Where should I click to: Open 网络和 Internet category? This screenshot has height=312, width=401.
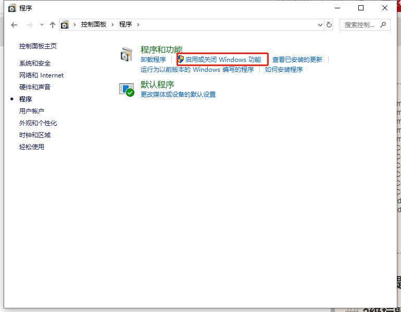click(x=42, y=75)
